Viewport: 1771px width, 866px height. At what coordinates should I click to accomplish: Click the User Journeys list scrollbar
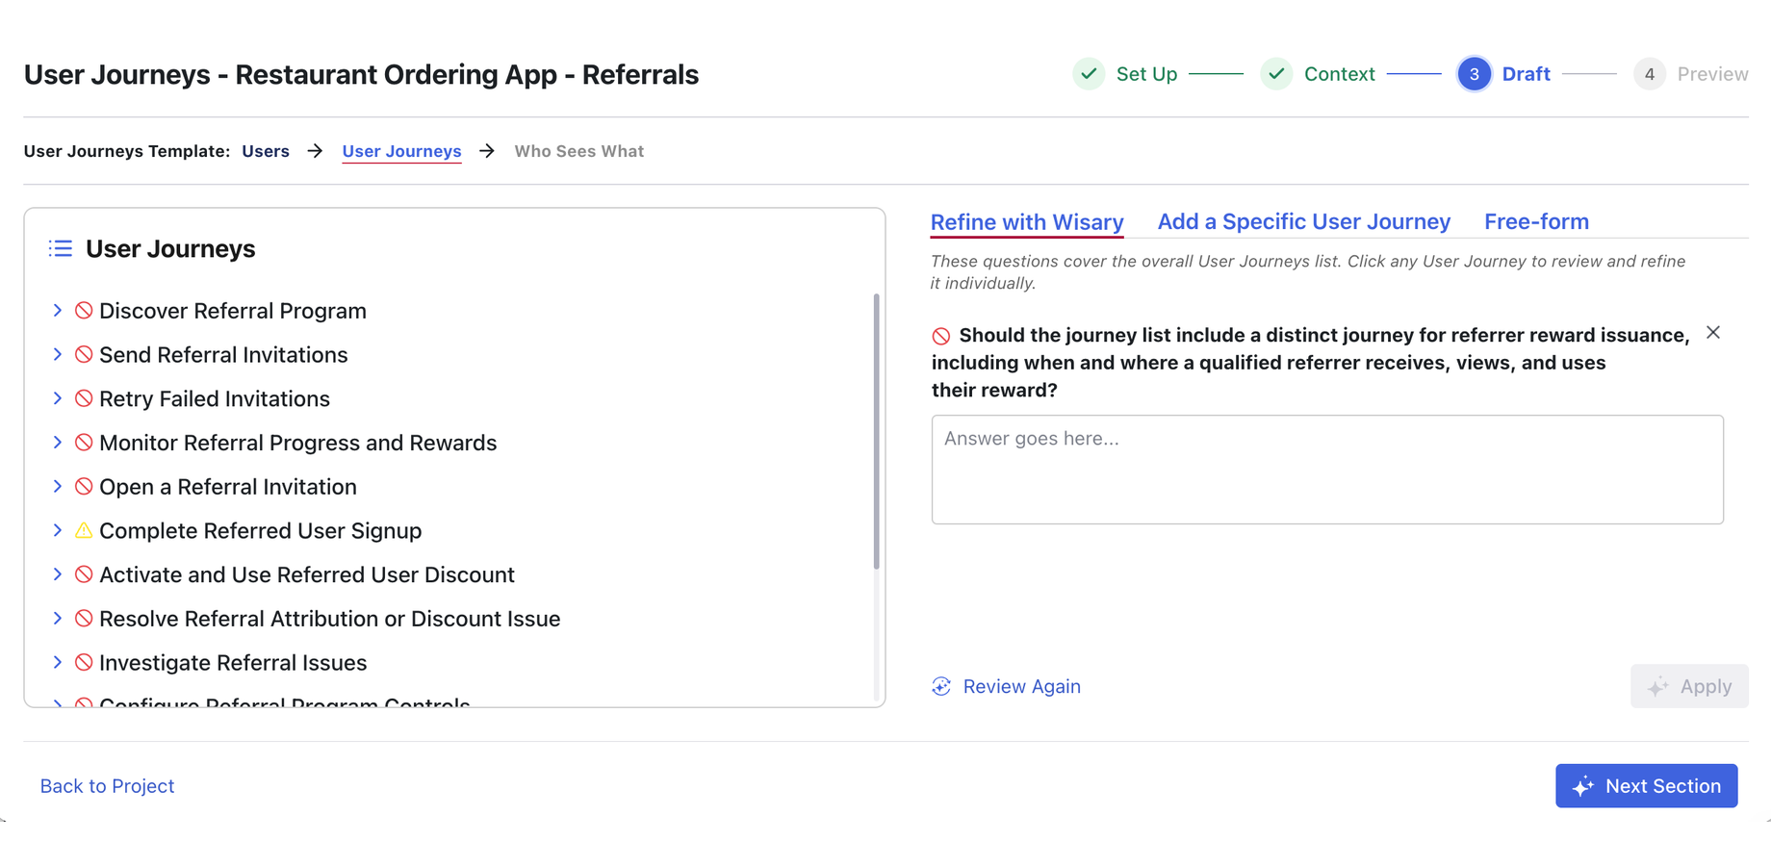click(x=876, y=431)
